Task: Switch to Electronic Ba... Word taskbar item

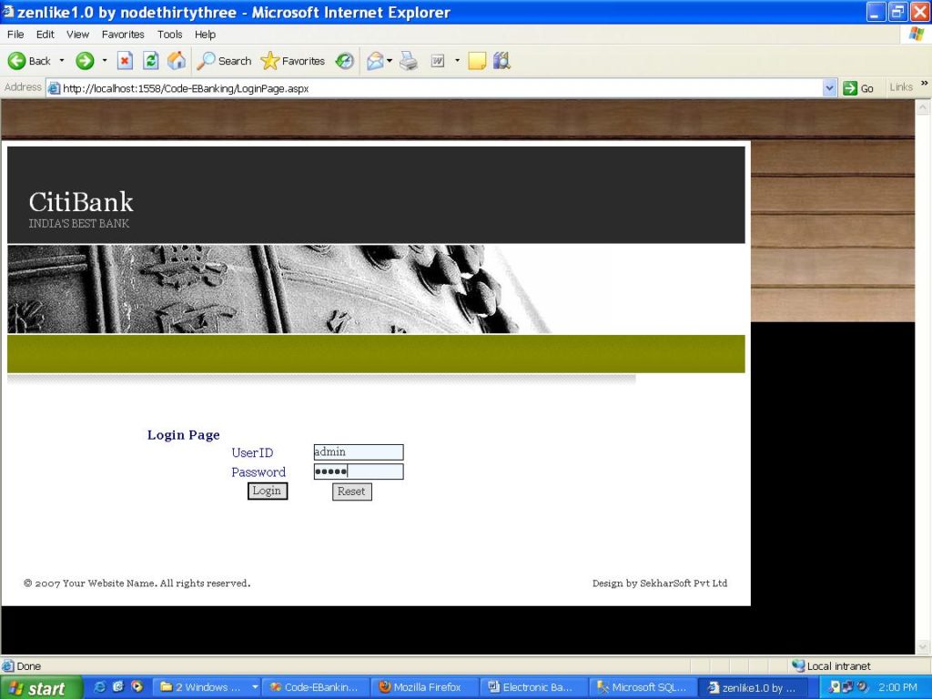Action: (x=533, y=688)
